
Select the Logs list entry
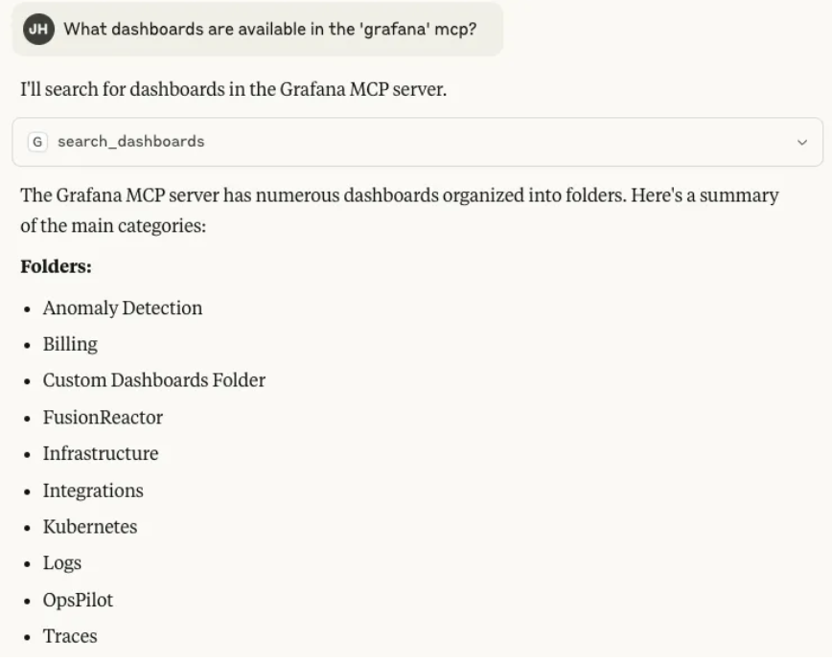(x=62, y=563)
